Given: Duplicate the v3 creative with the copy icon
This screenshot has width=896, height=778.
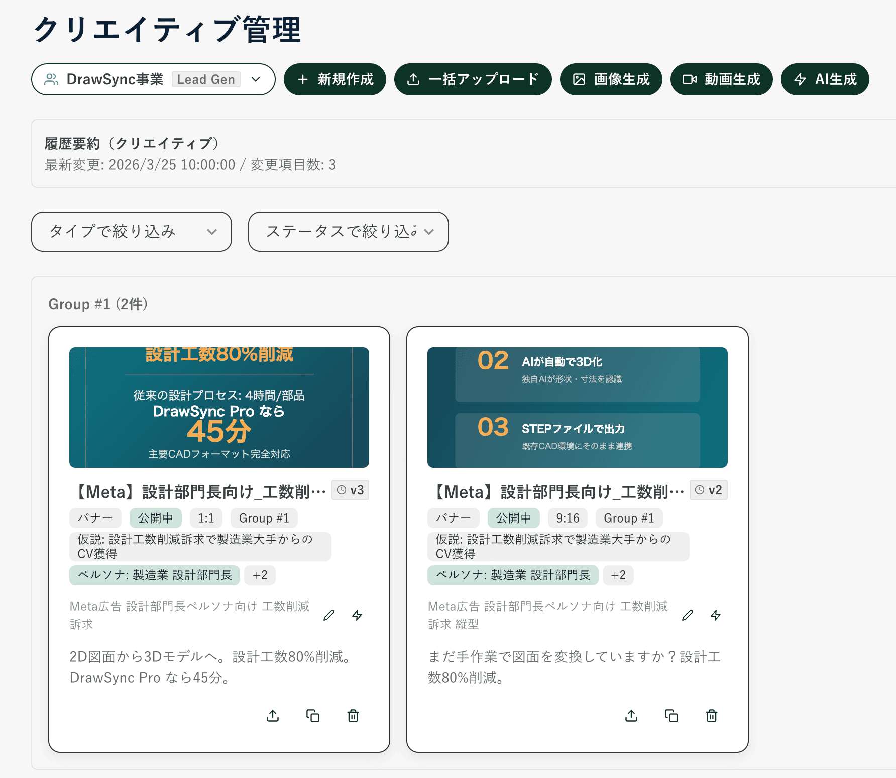Looking at the screenshot, I should click(312, 716).
